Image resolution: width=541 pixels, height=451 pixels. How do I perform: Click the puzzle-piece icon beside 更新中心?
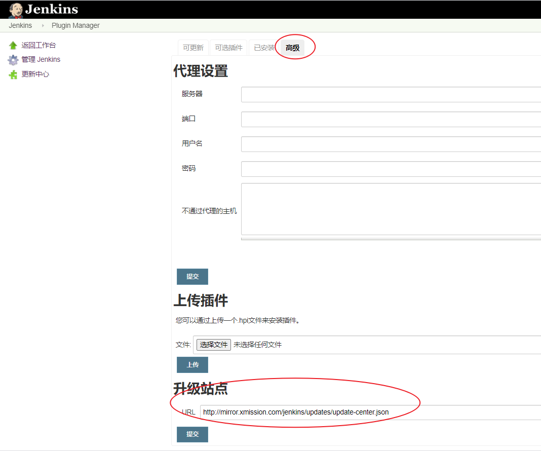pos(13,74)
